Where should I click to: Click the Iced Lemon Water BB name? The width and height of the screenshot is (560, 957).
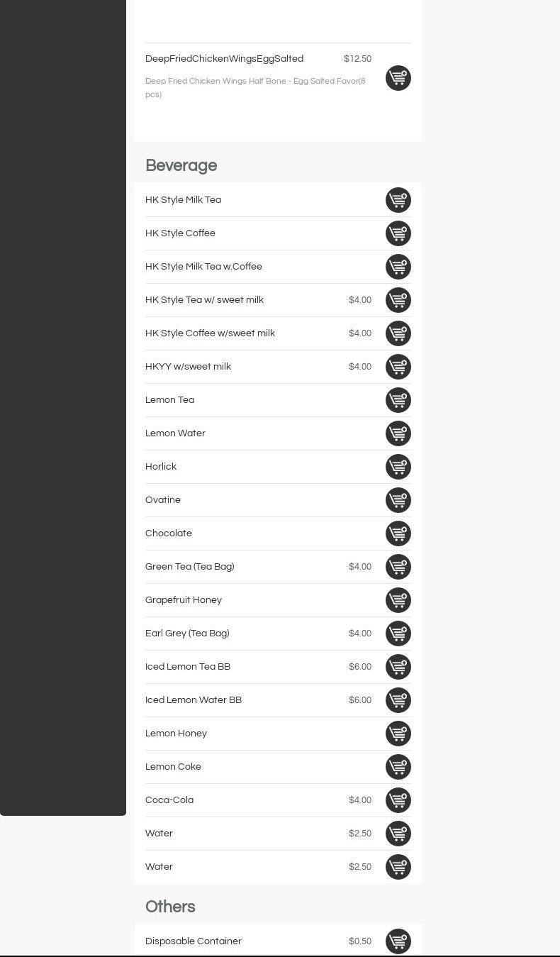(x=193, y=700)
